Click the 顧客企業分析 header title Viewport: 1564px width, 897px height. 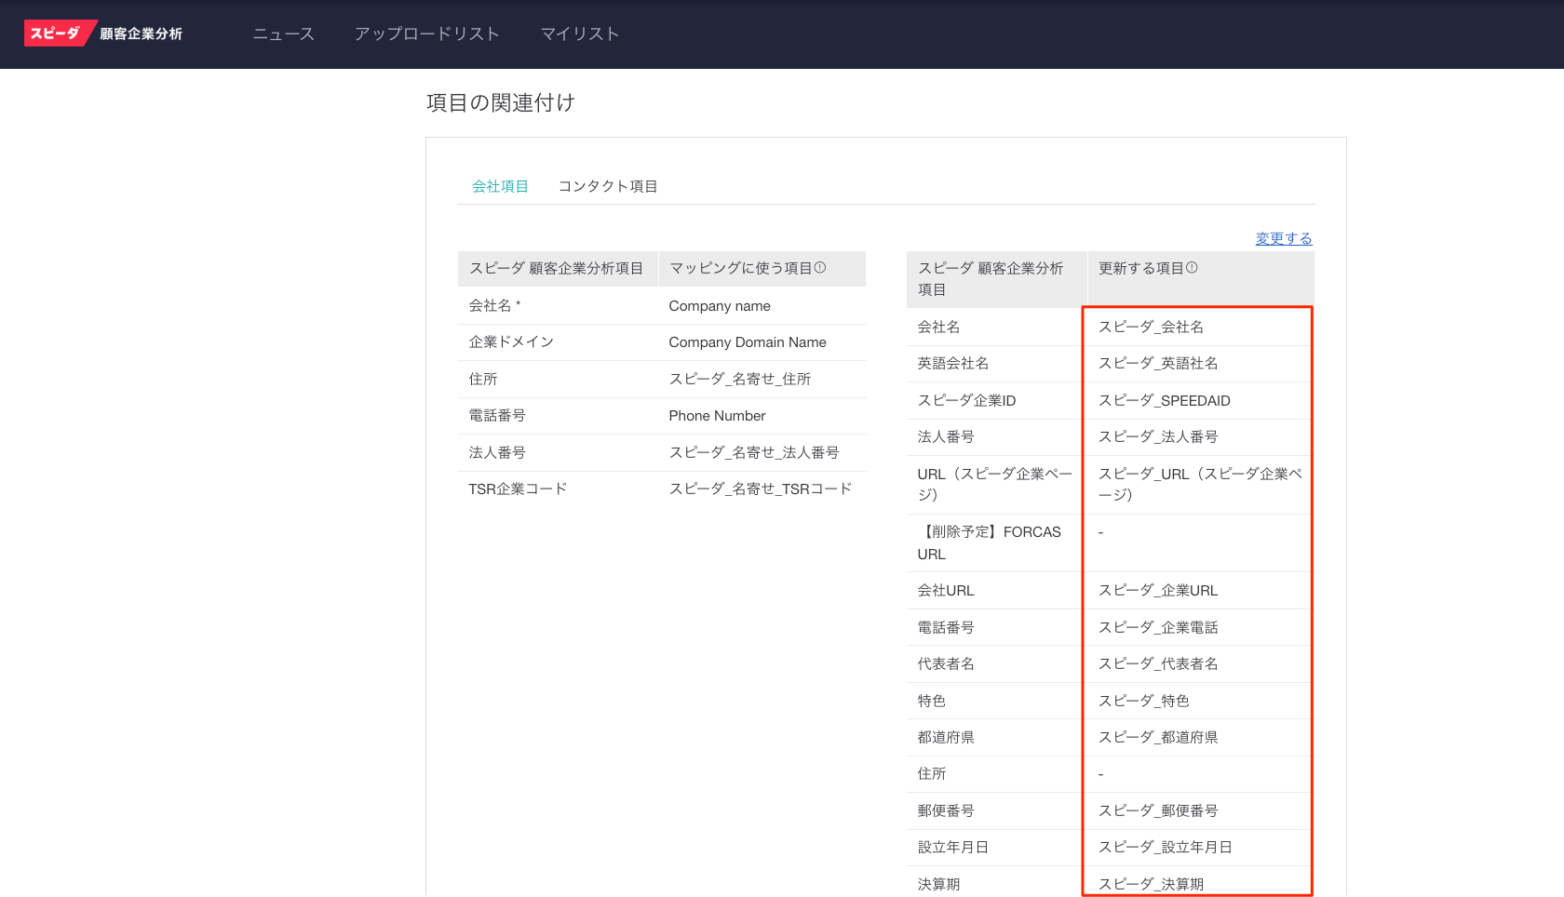click(141, 34)
